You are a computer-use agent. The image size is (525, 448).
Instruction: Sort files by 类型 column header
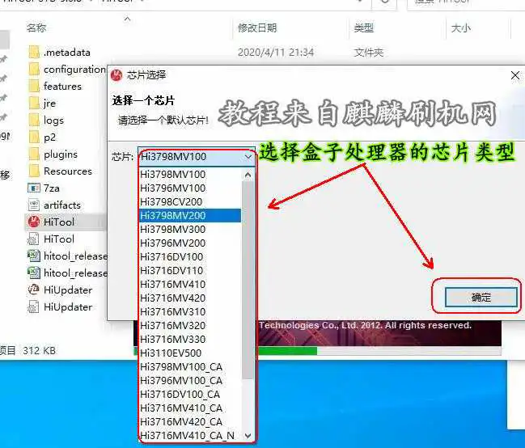tap(363, 27)
